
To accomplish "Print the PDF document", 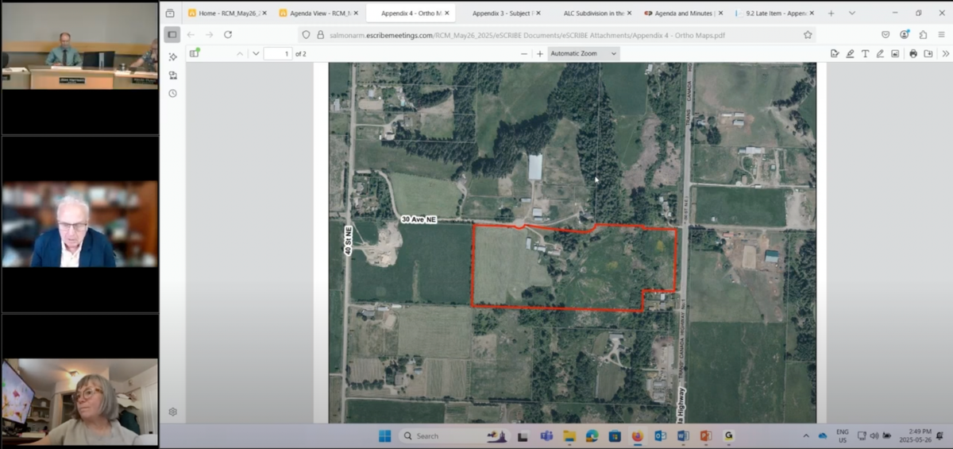I will pos(913,53).
